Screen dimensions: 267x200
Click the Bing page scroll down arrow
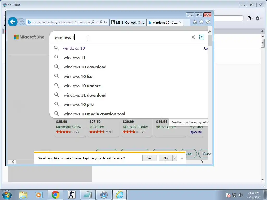pyautogui.click(x=210, y=154)
